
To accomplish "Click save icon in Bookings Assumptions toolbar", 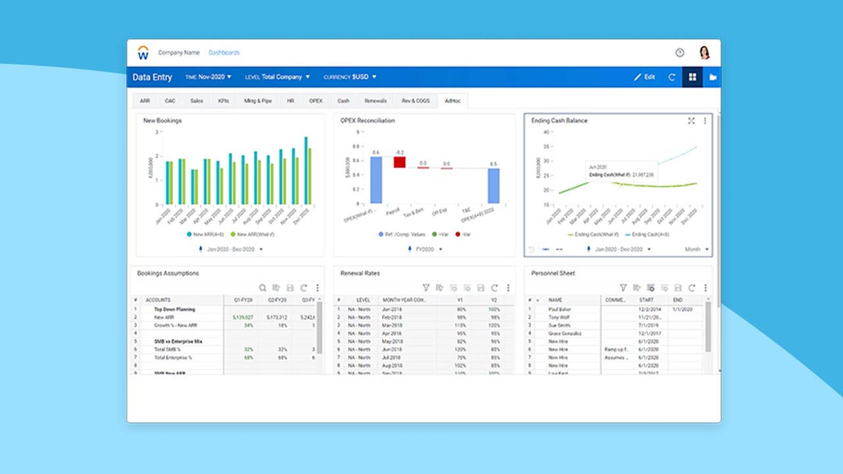I will 290,288.
